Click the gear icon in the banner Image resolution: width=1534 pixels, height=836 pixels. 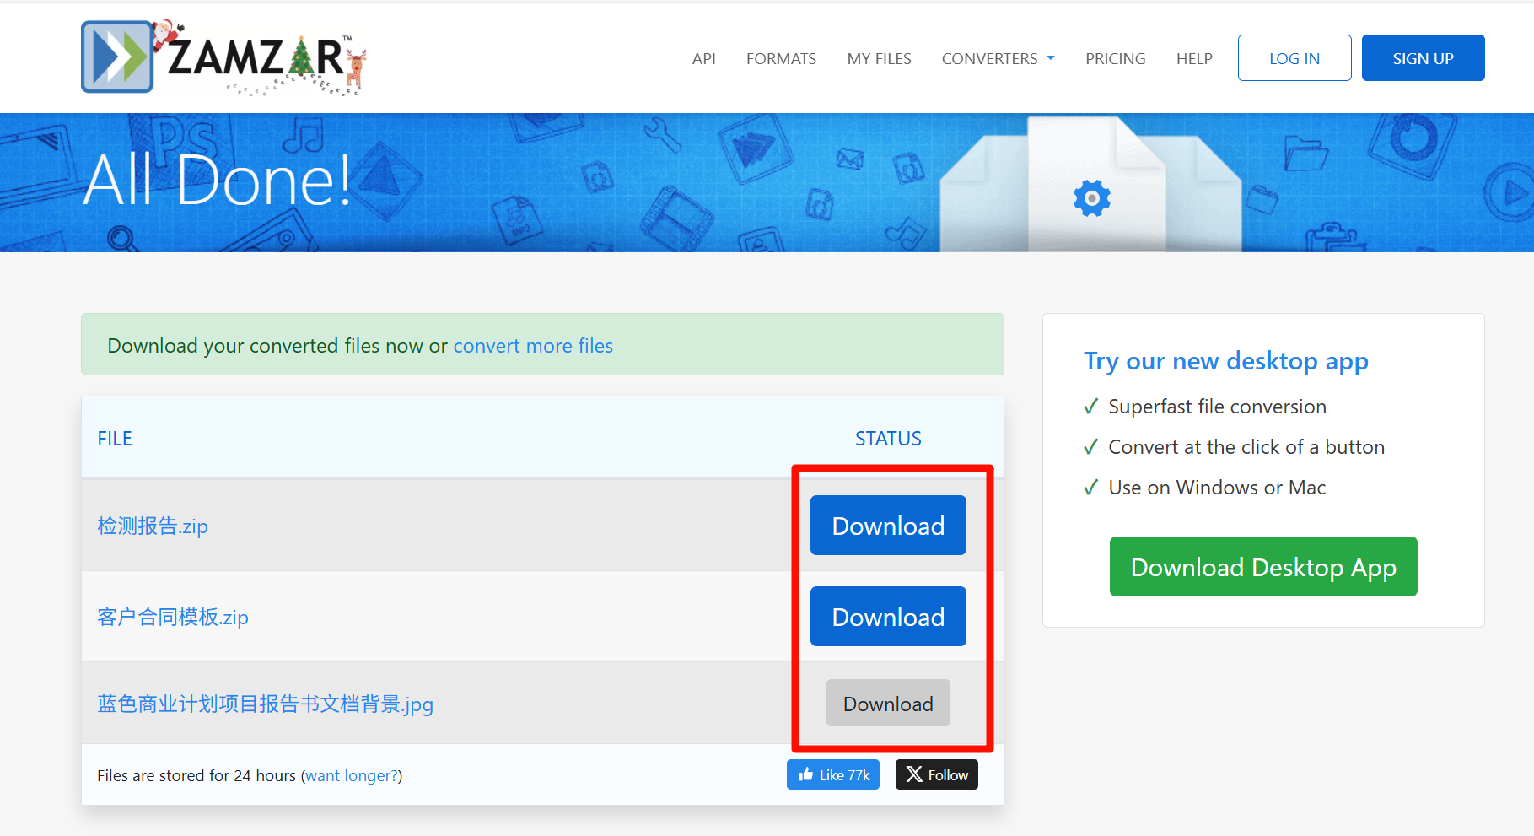pyautogui.click(x=1091, y=198)
